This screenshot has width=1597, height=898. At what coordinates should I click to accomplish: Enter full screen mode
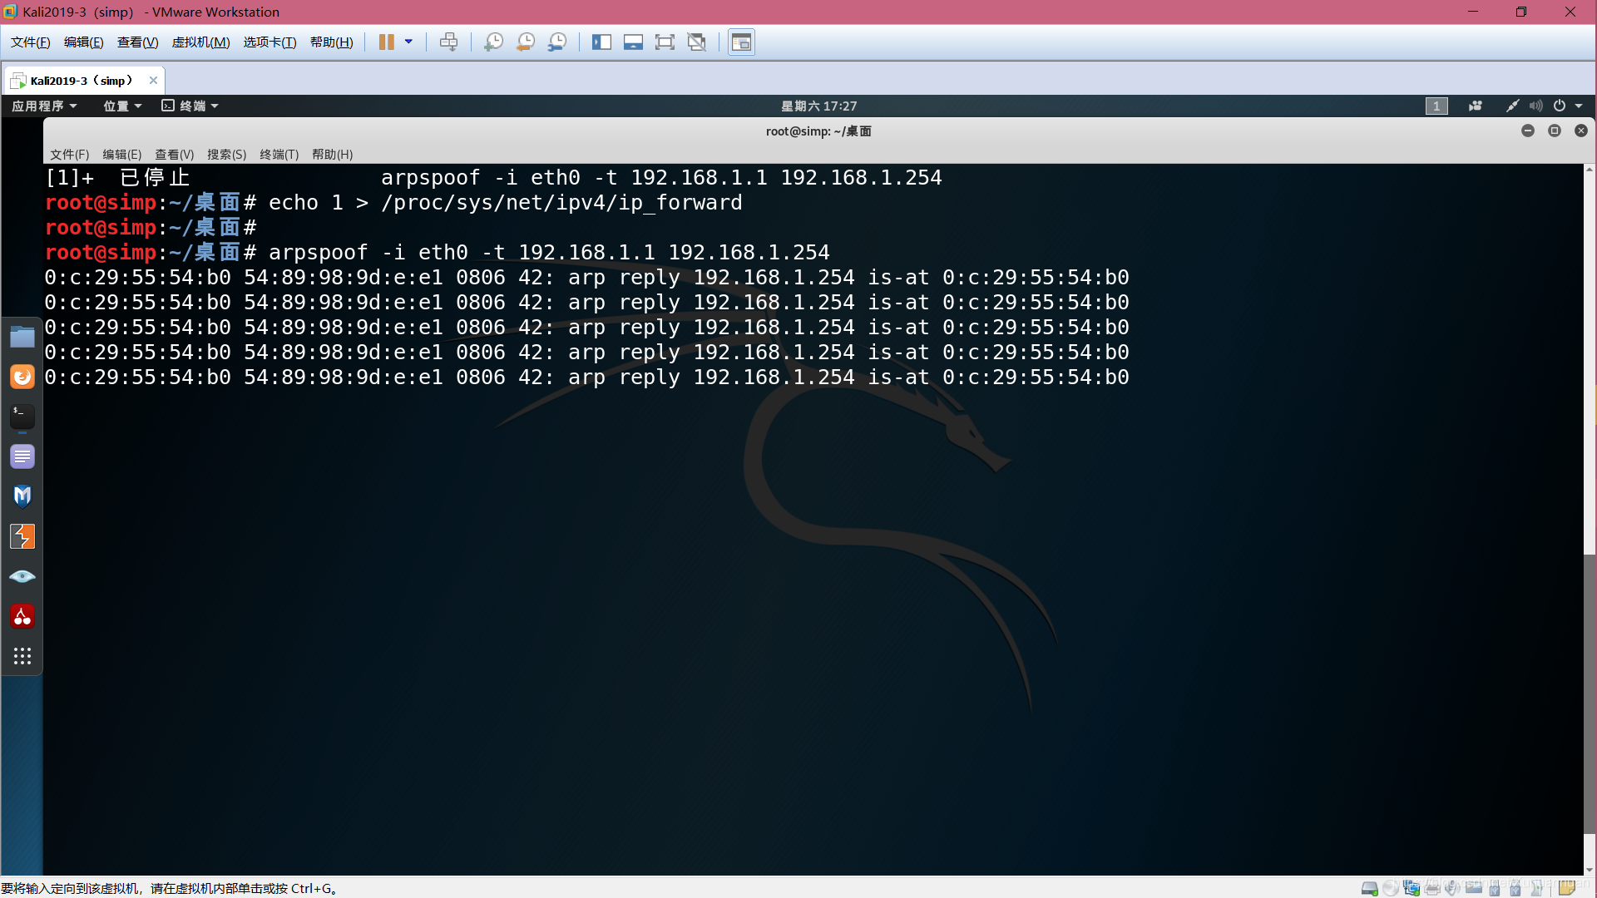[x=665, y=42]
